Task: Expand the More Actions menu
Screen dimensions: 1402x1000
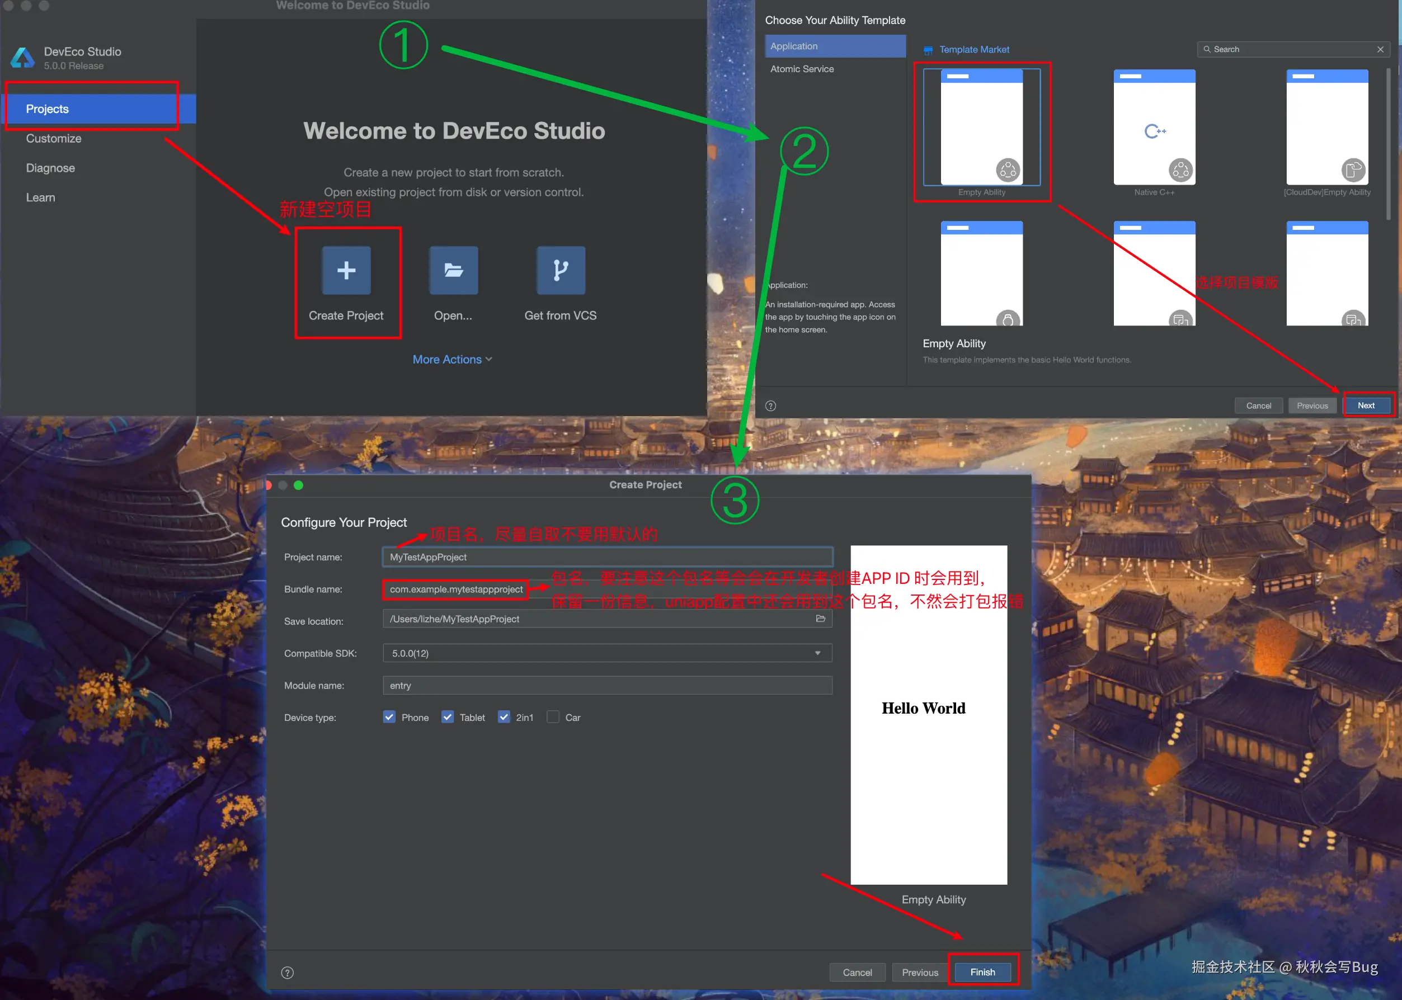Action: tap(452, 359)
